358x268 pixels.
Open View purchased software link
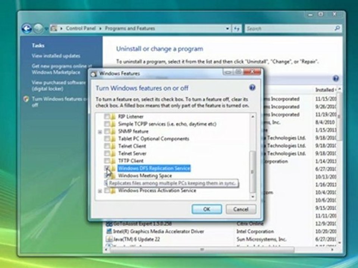click(x=59, y=86)
